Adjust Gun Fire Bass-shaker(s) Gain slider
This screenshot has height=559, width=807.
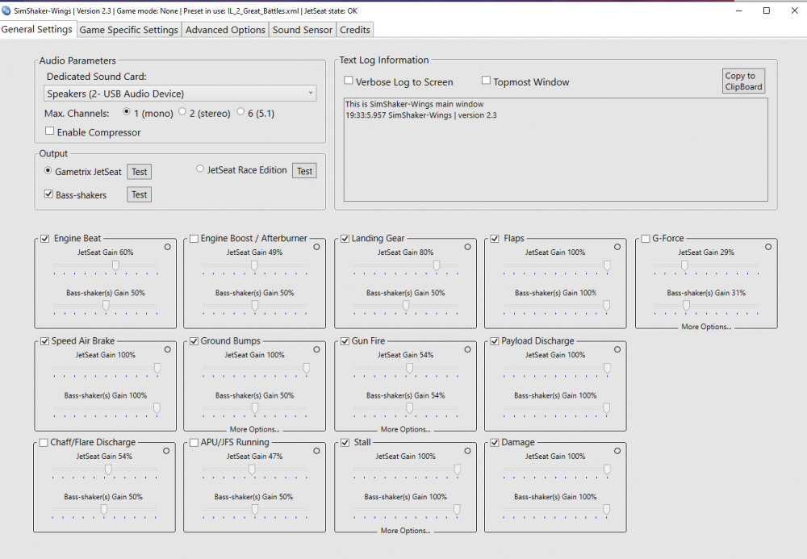tap(409, 408)
